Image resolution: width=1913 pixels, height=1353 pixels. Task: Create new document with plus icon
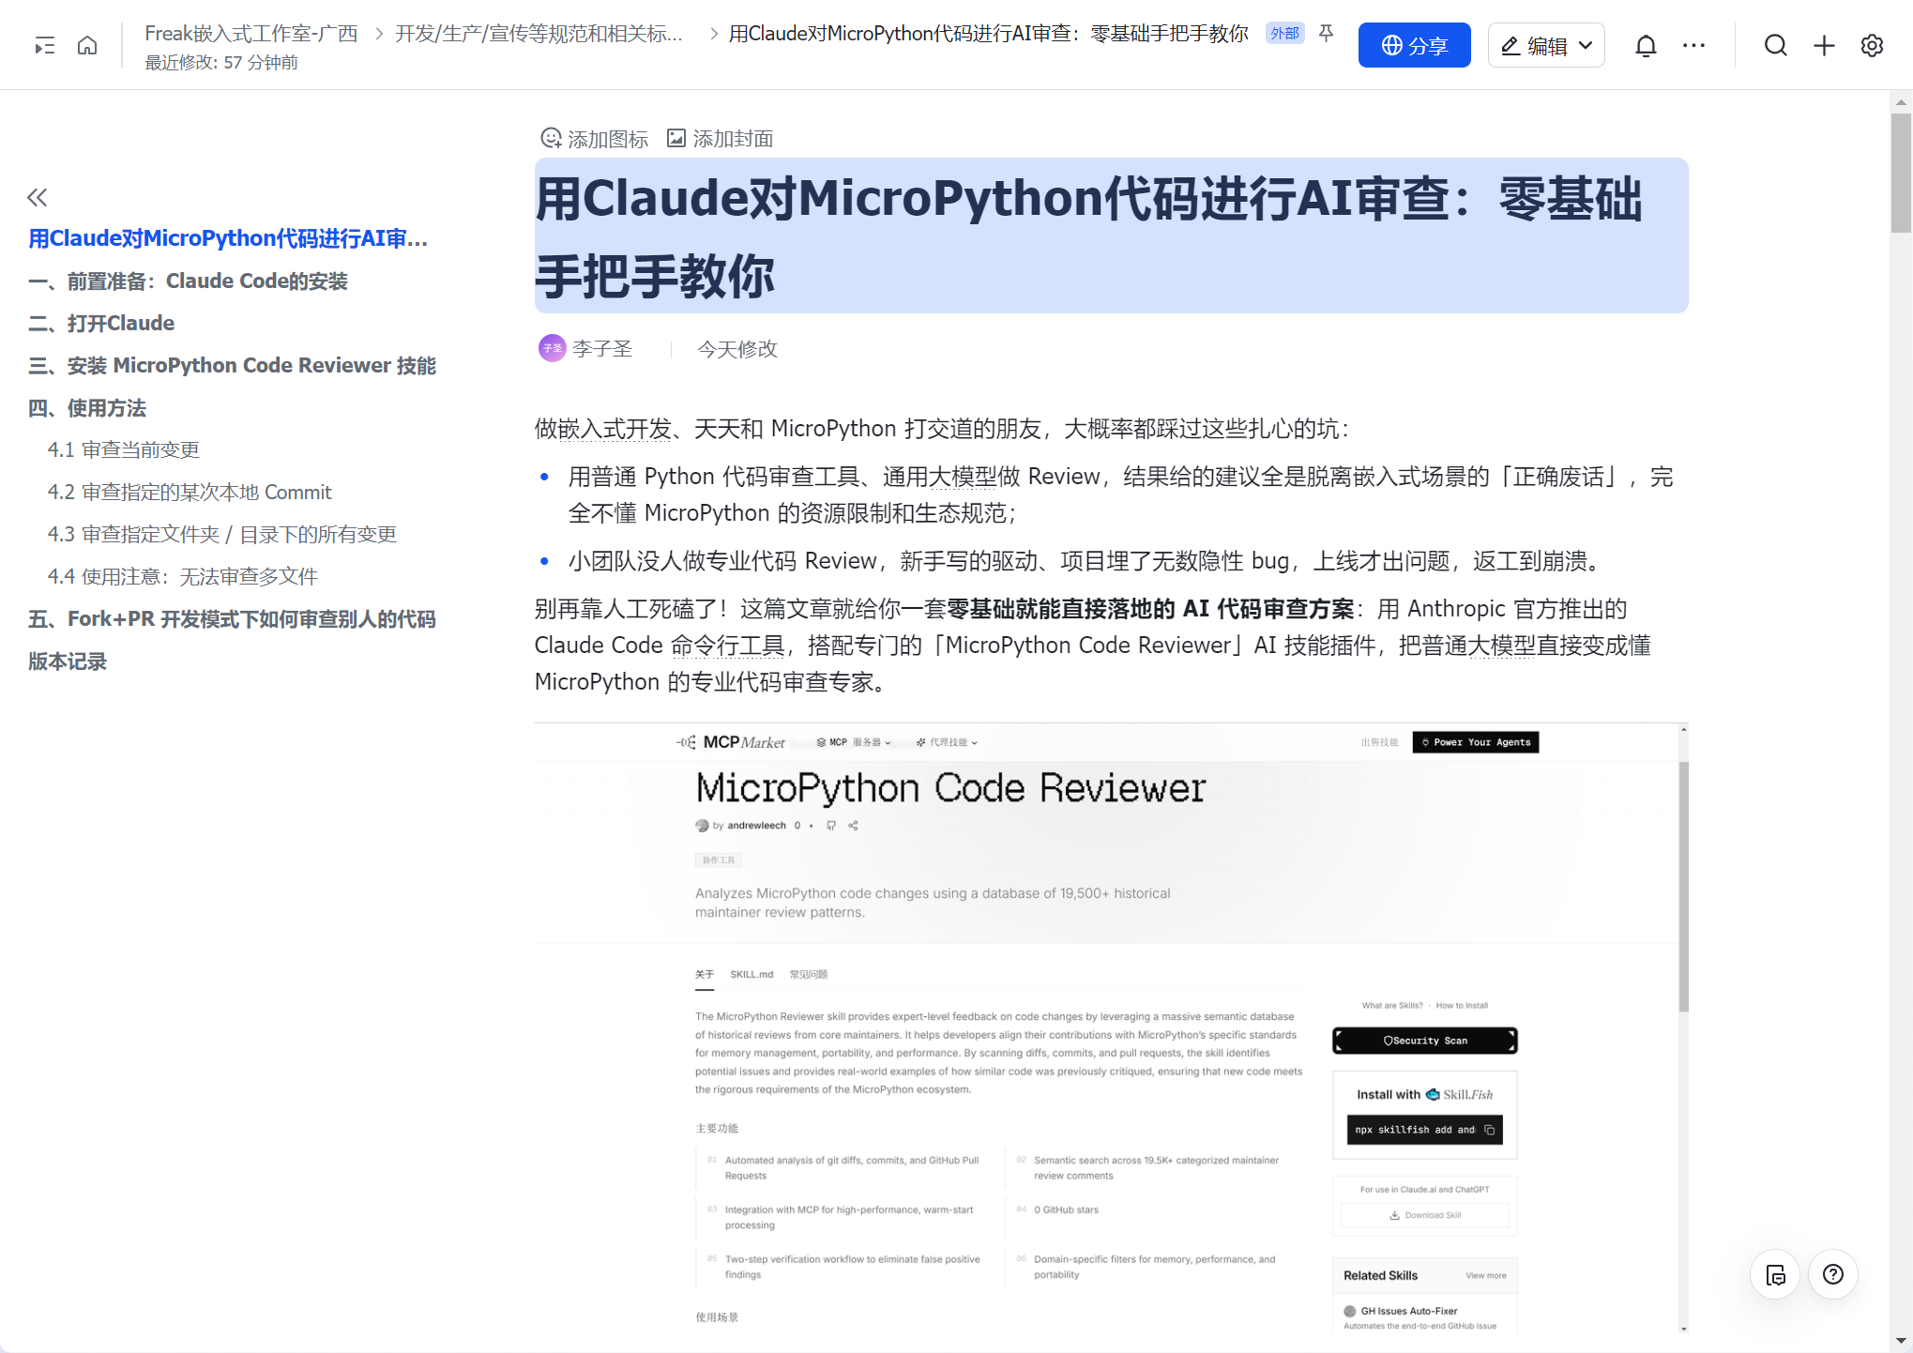click(1824, 46)
